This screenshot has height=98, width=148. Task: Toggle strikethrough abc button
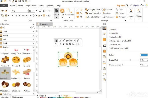point(23,16)
